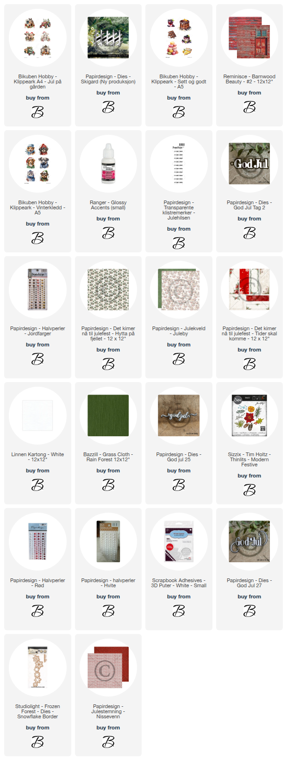Click the B store icon under Glossy Accents
Image resolution: width=287 pixels, height=766 pixels.
(x=108, y=233)
